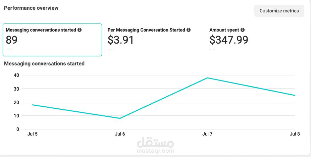
Task: Click the Jul 5 x-axis label
Action: [x=32, y=134]
